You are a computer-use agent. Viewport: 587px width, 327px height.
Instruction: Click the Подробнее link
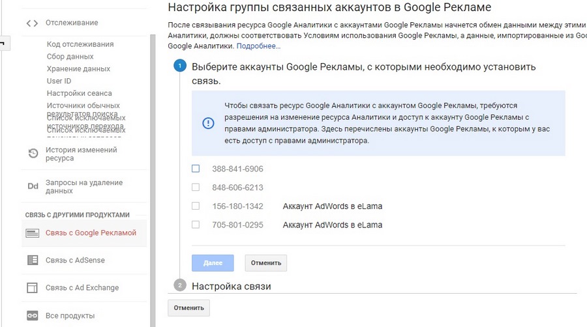(x=258, y=46)
